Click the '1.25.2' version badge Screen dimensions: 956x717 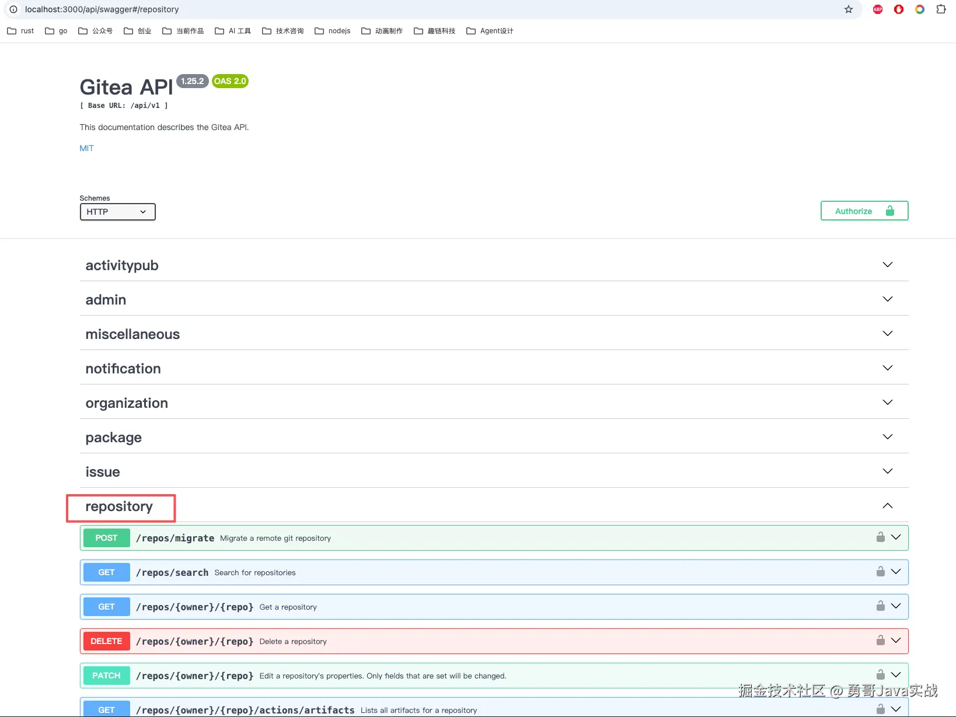(x=192, y=81)
